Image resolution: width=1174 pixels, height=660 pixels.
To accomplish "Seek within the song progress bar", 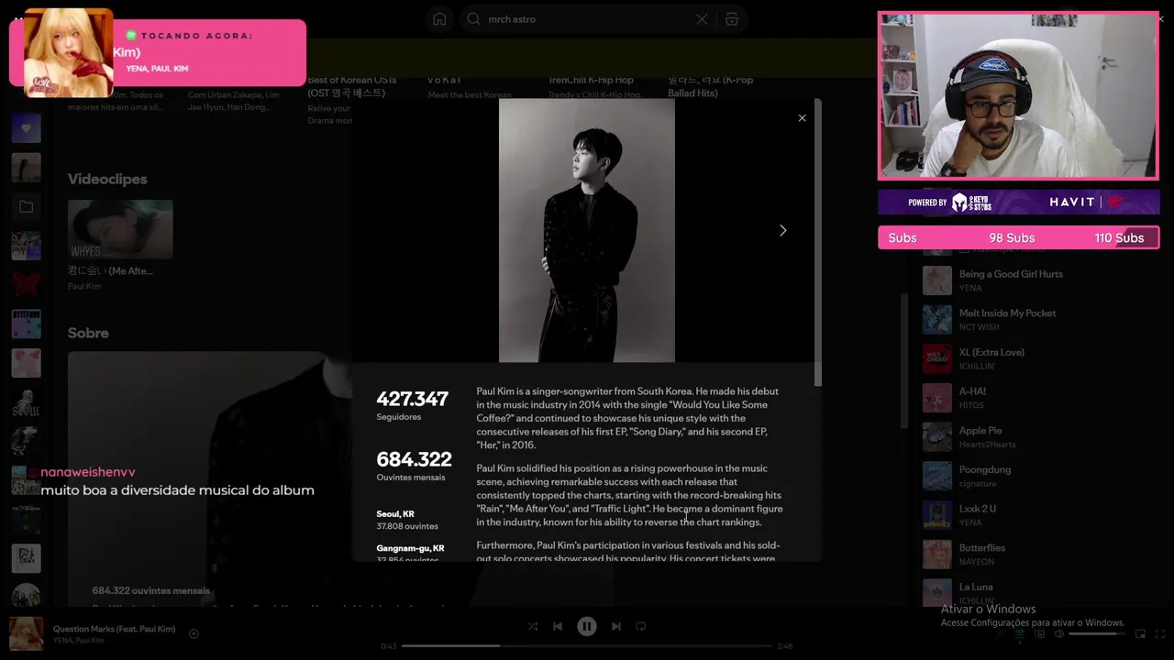I will 587,645.
